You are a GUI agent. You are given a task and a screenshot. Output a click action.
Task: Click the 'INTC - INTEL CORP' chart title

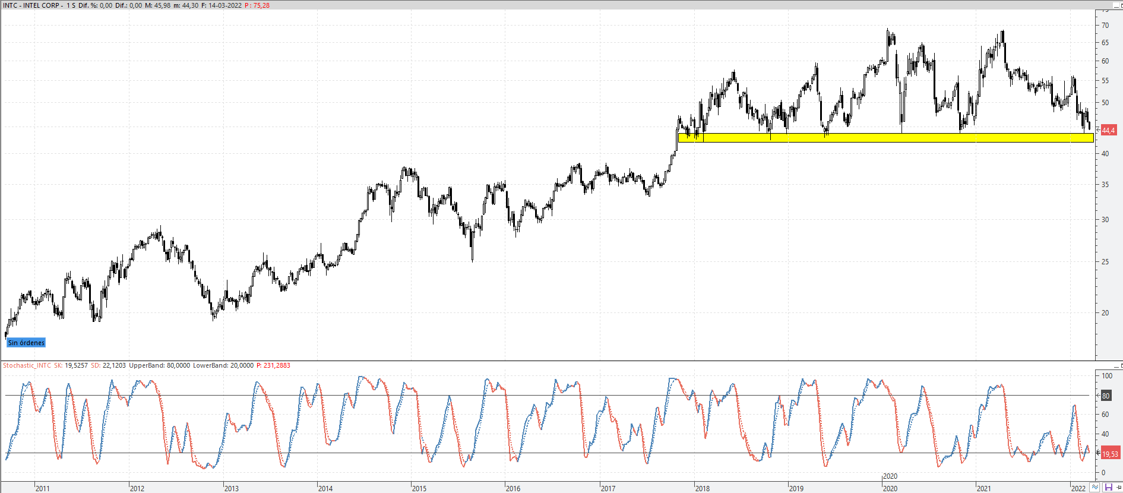(31, 5)
